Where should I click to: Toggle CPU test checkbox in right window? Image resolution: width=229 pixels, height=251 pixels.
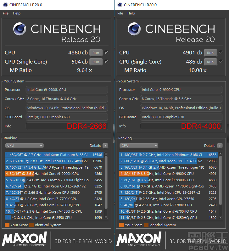click(221, 52)
